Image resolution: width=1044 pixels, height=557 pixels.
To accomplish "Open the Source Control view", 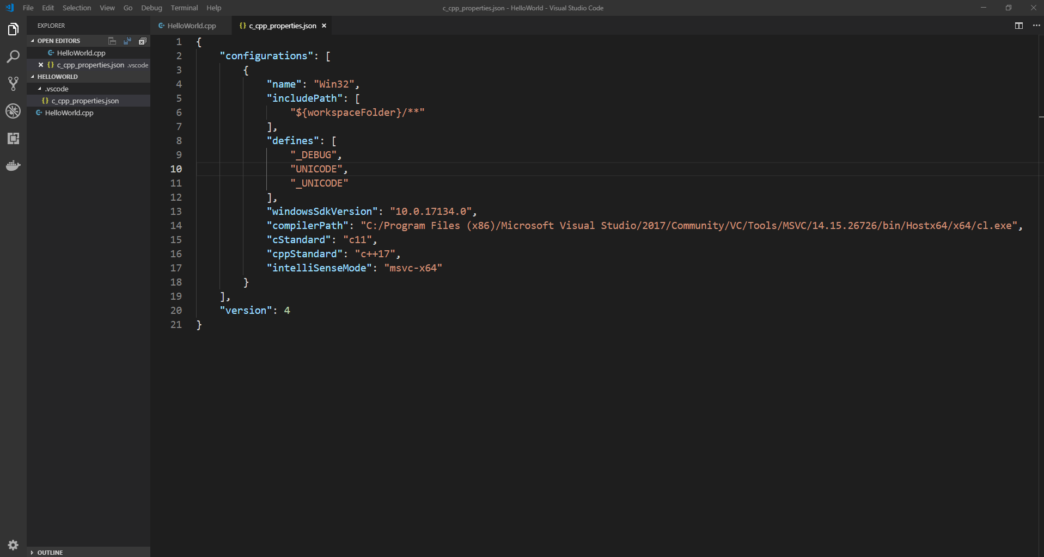I will (13, 84).
